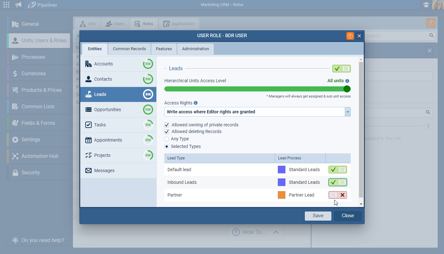Disable the Inbound Leads toggle
This screenshot has height=254, width=444.
coord(337,182)
